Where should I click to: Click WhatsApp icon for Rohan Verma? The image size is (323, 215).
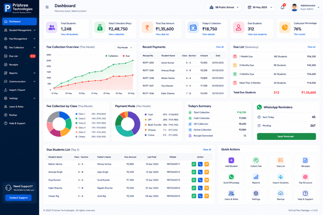[194, 164]
